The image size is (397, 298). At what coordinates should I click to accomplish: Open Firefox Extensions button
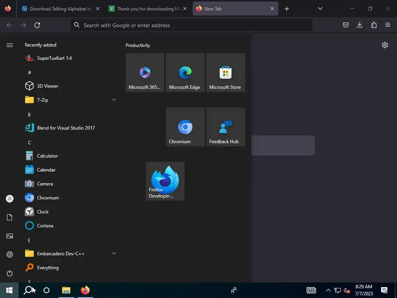tap(374, 25)
